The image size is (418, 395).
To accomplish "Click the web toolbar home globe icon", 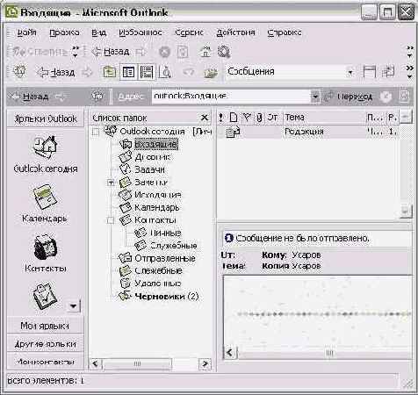I will 97,96.
